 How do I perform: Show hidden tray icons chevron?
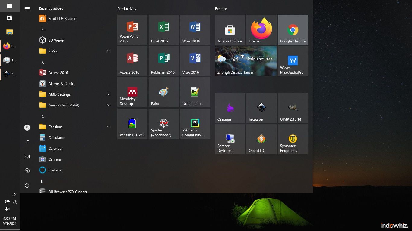point(14,194)
